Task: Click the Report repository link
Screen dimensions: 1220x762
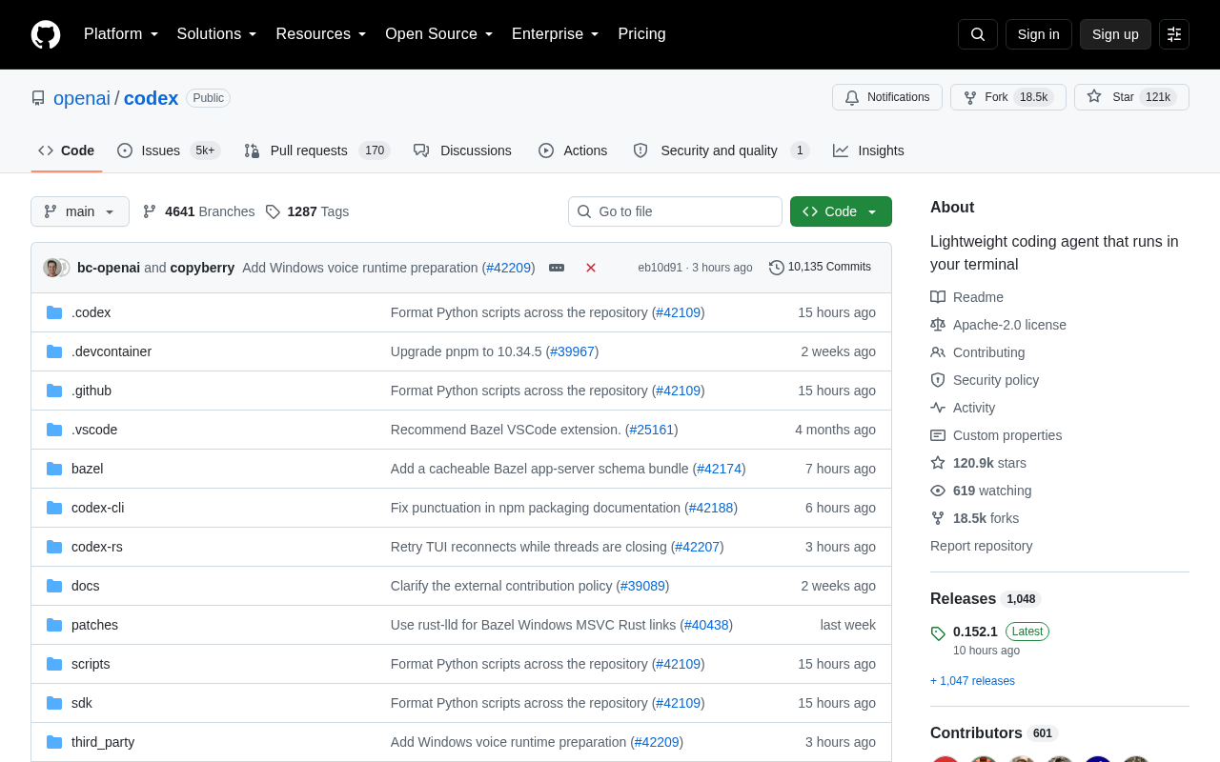Action: (x=981, y=546)
